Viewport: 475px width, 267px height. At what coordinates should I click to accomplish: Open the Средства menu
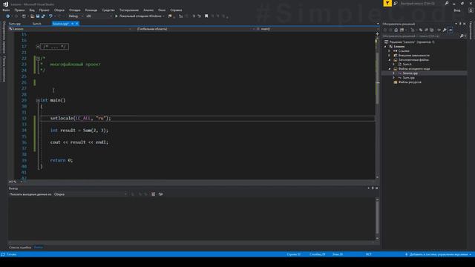coord(108,10)
